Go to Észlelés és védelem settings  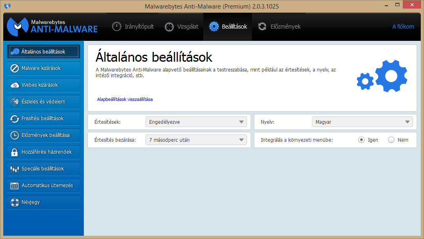click(43, 102)
